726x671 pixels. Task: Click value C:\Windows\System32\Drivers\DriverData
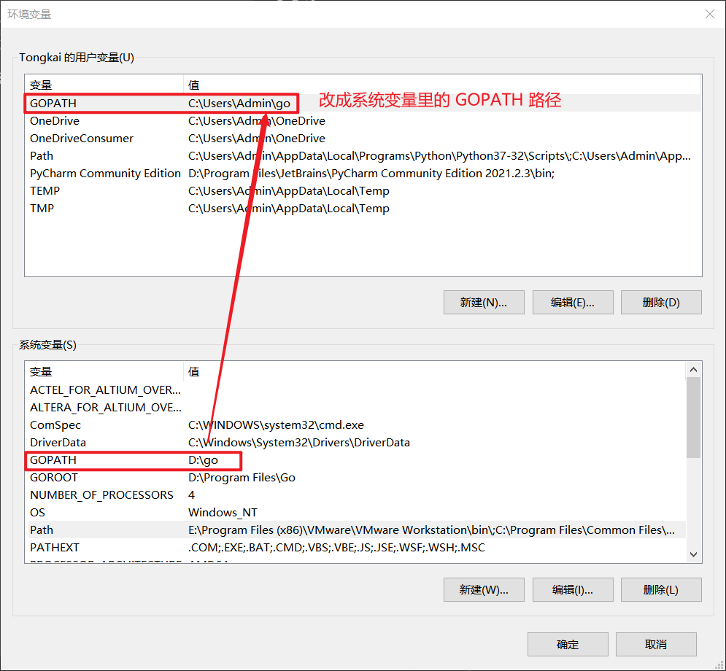[299, 443]
